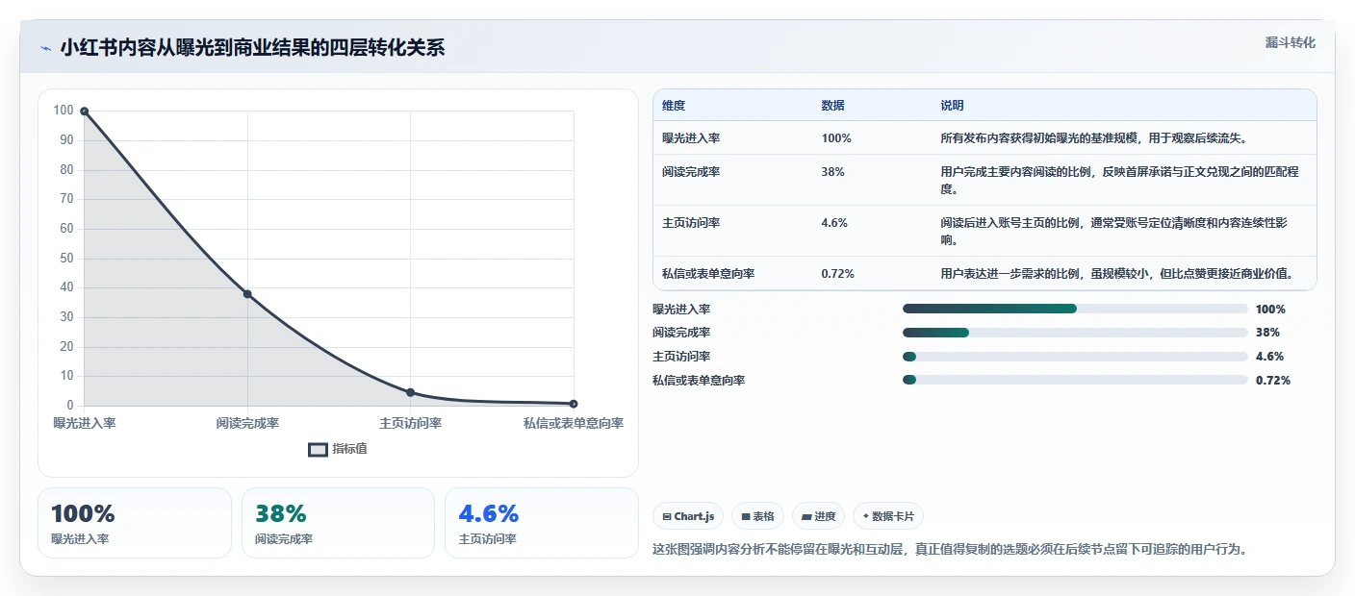Open the 38% 阅读完成率 stat card
This screenshot has height=596, width=1355.
338,523
